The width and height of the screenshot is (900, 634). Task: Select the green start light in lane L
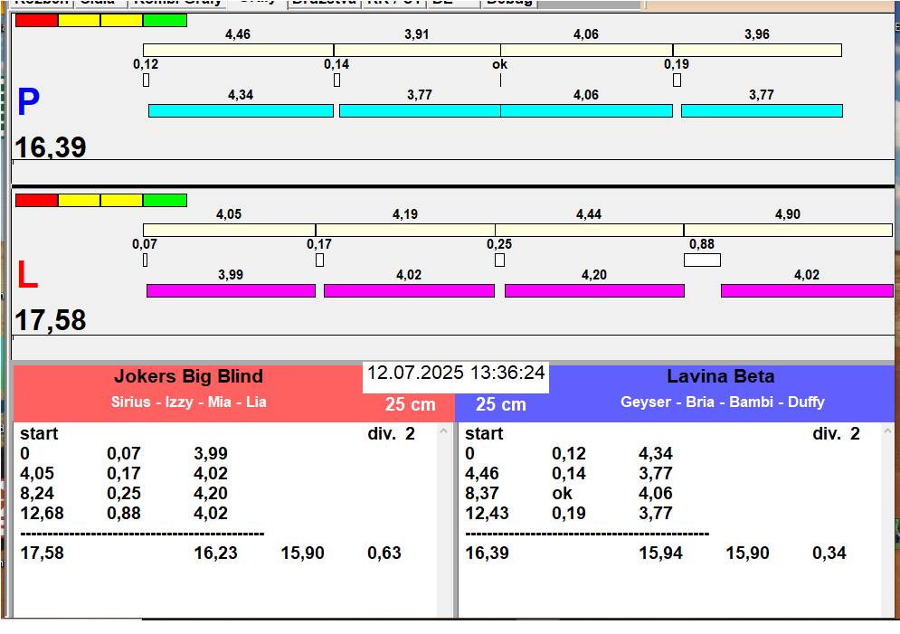click(165, 200)
